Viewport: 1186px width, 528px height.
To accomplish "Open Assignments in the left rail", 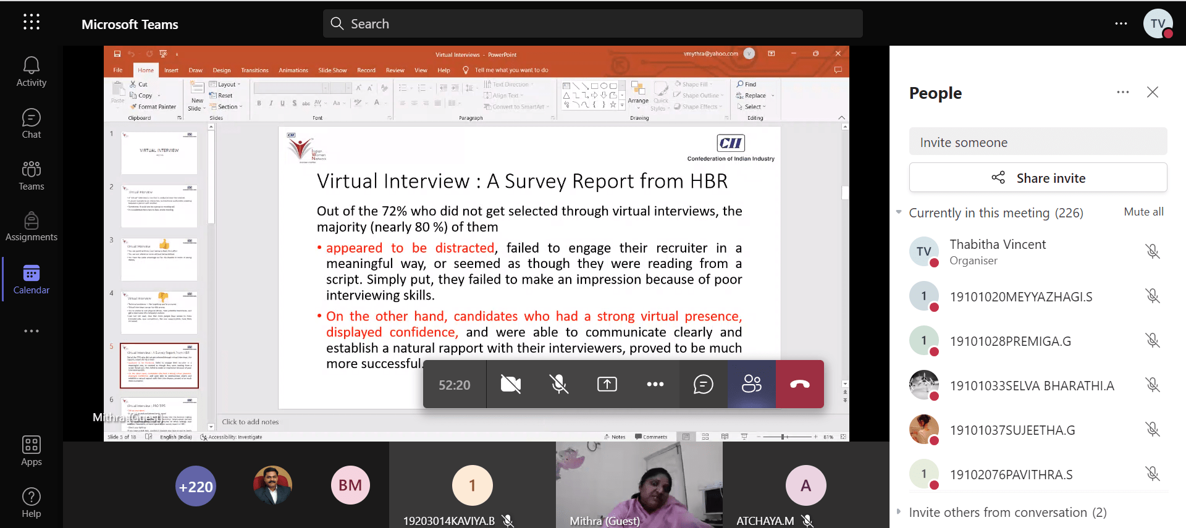I will coord(31,227).
